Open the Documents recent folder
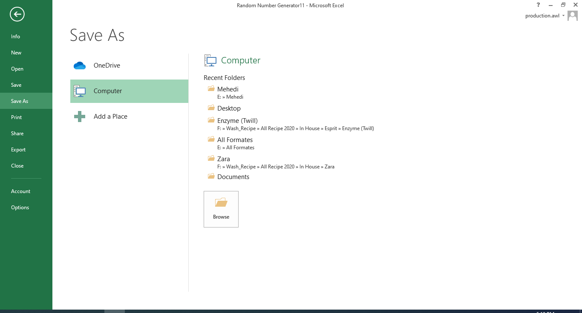 click(233, 176)
